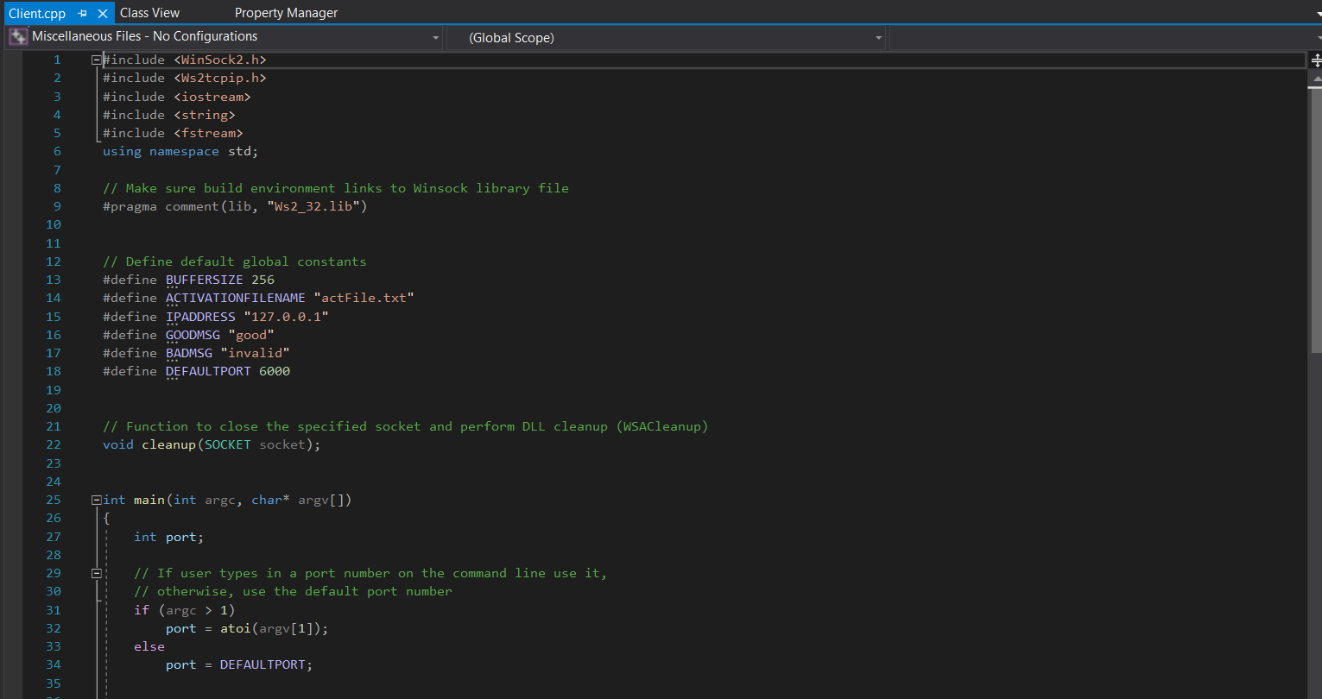Pin the Client.cpp tab
This screenshot has height=699, width=1322.
82,13
